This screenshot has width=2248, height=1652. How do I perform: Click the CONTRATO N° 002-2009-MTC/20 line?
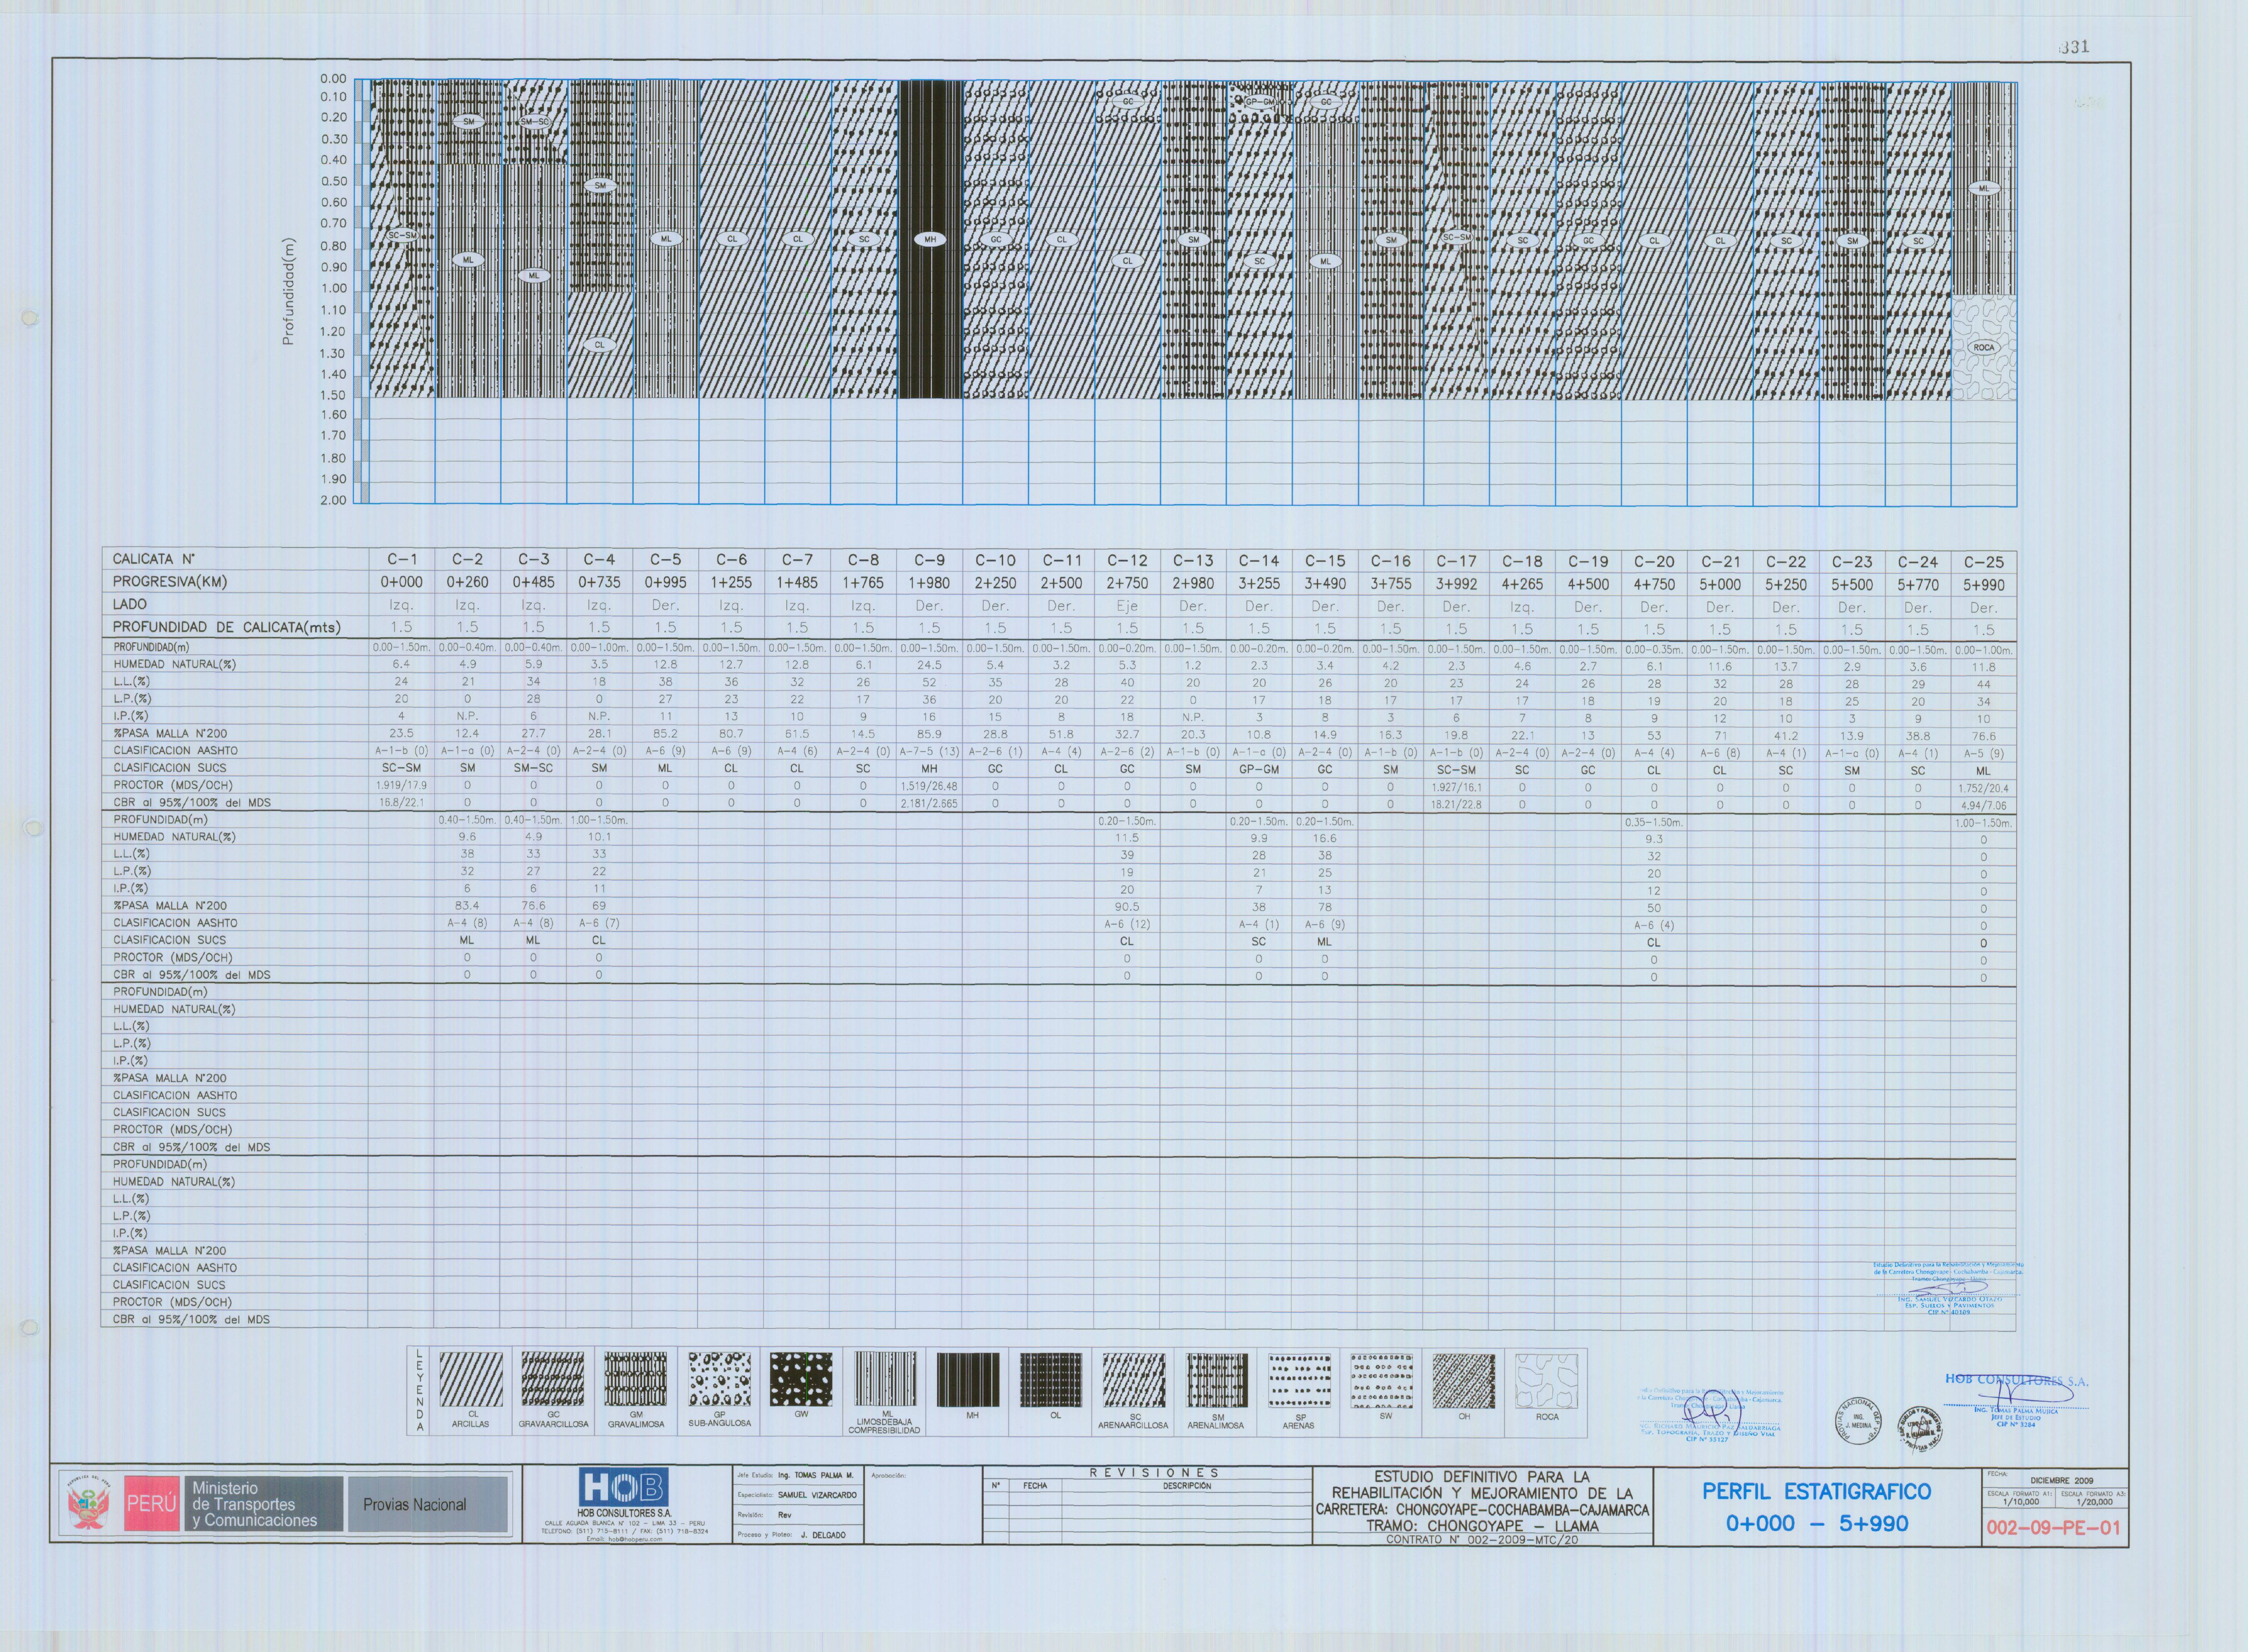1482,1540
